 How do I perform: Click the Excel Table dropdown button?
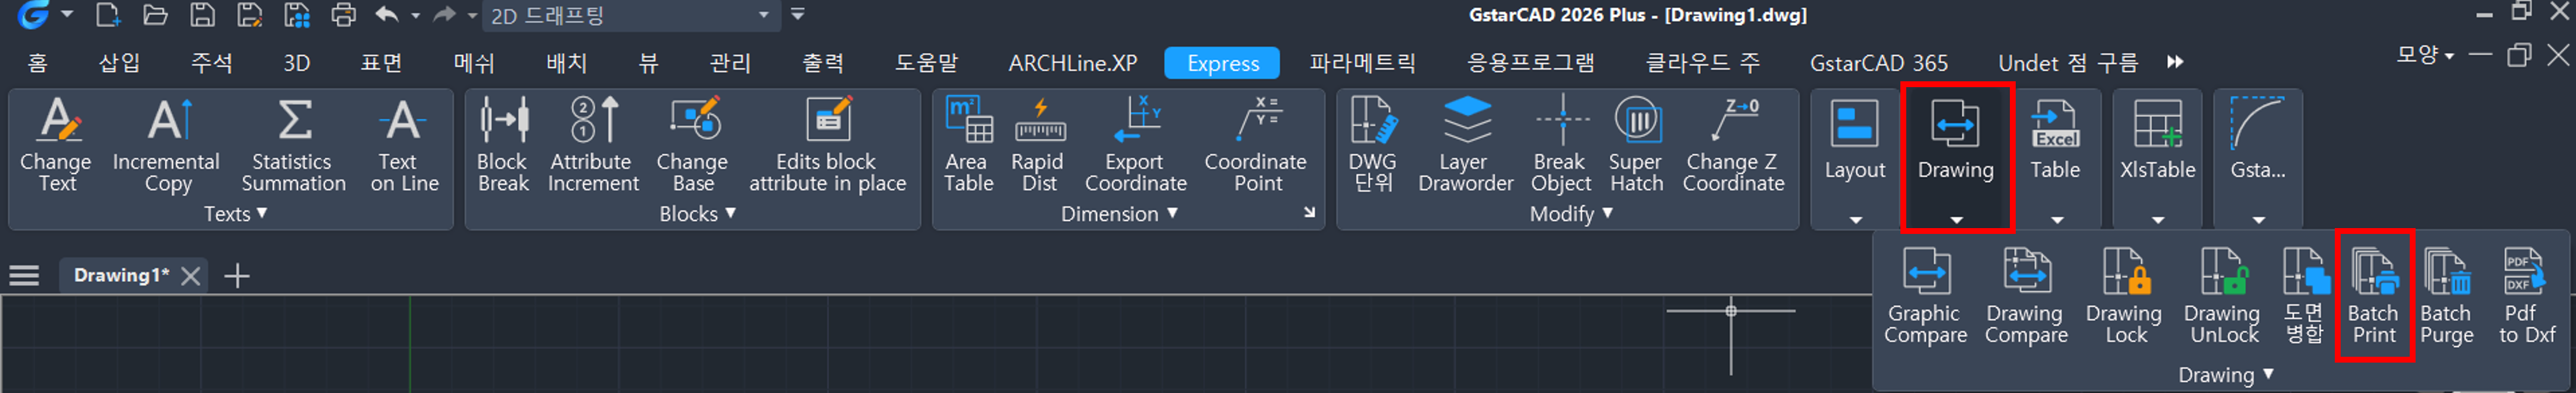coord(2055,219)
